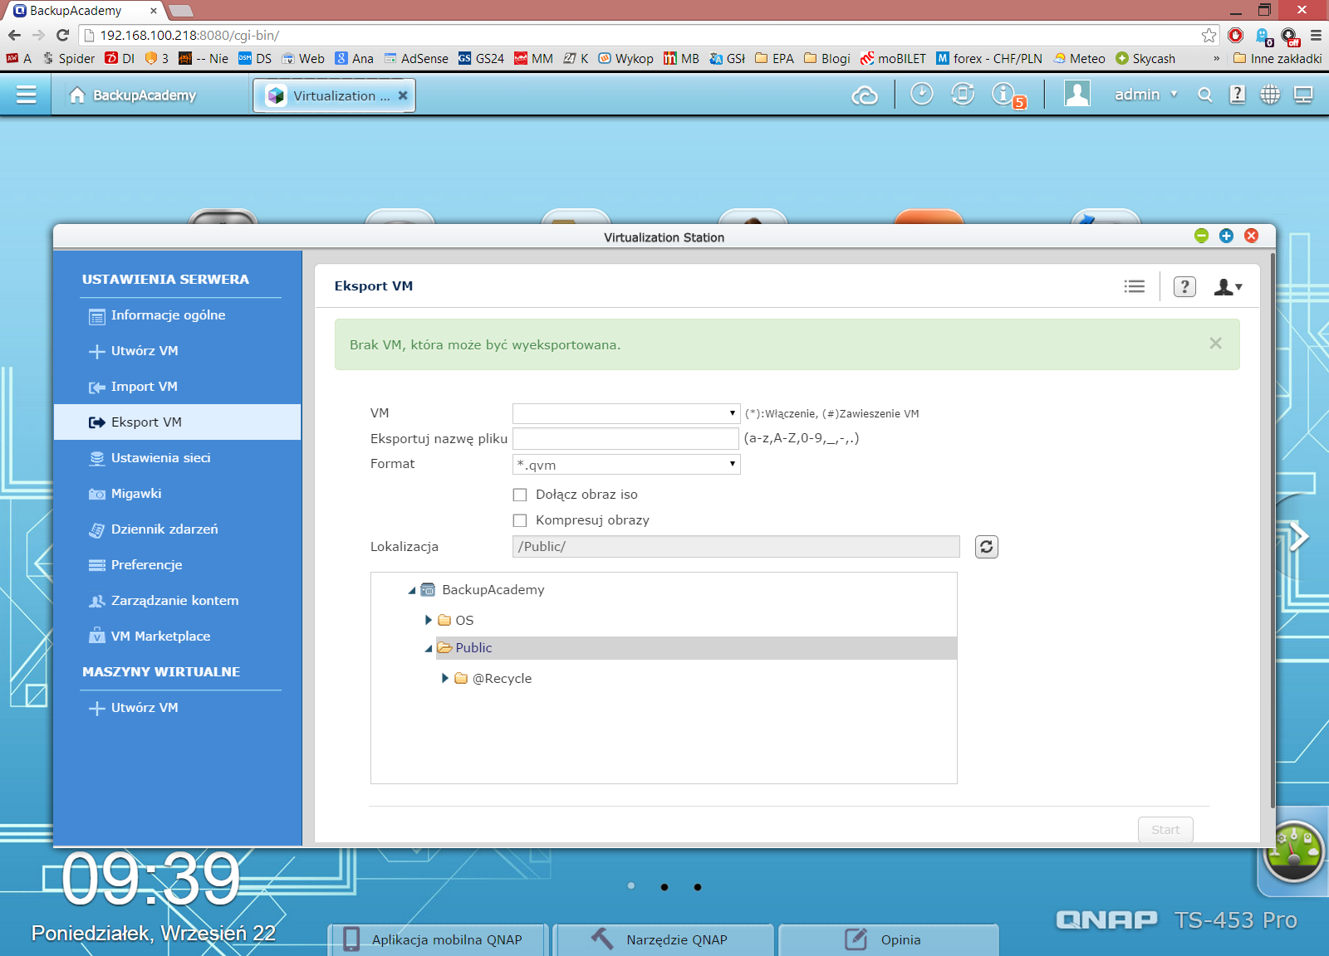Viewport: 1329px width, 956px height.
Task: Click the Adblock extension icon
Action: [1236, 35]
